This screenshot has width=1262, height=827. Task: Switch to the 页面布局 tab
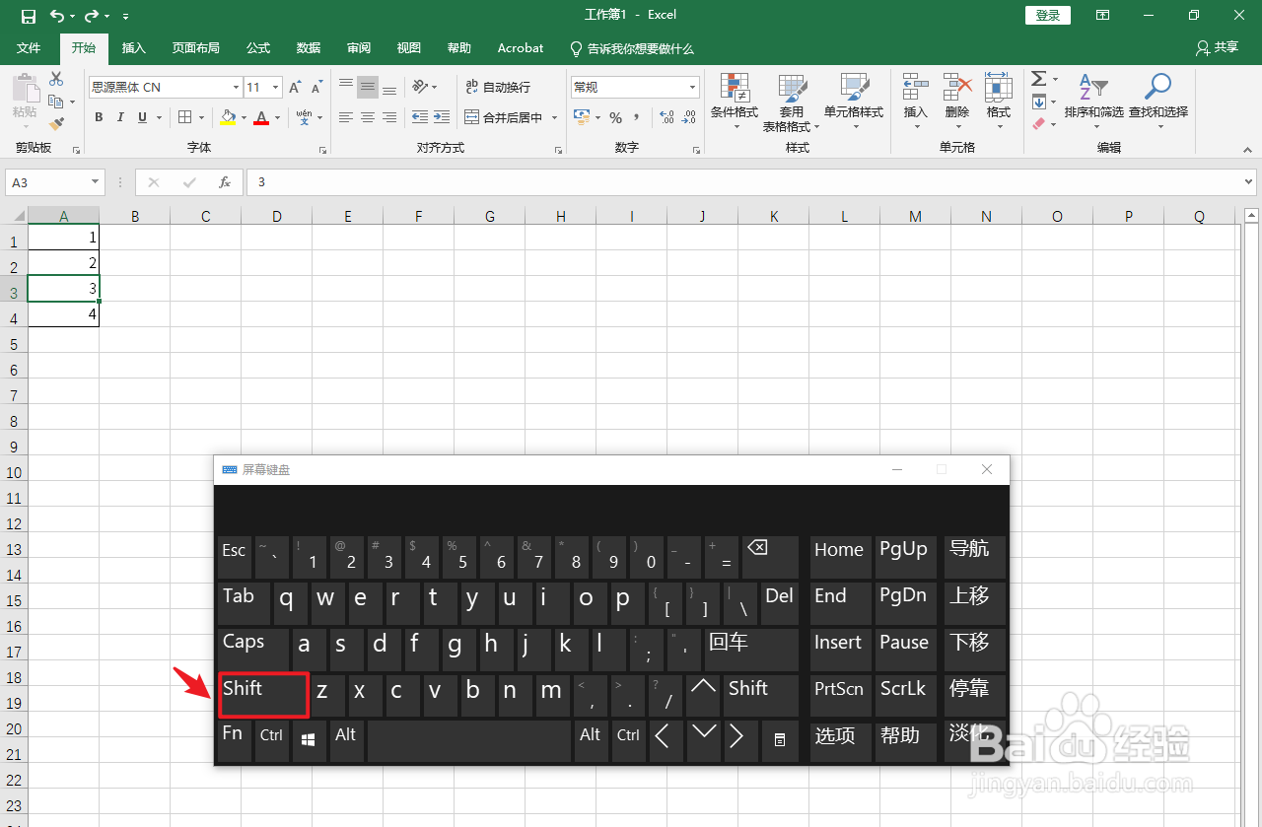pyautogui.click(x=195, y=48)
